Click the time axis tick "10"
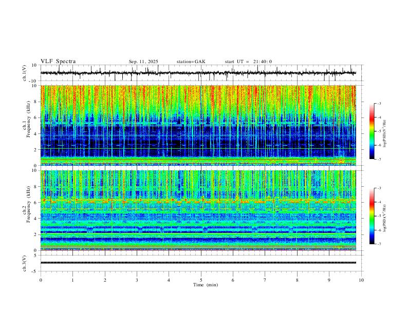Image resolution: width=407 pixels, height=314 pixels. pyautogui.click(x=361, y=280)
